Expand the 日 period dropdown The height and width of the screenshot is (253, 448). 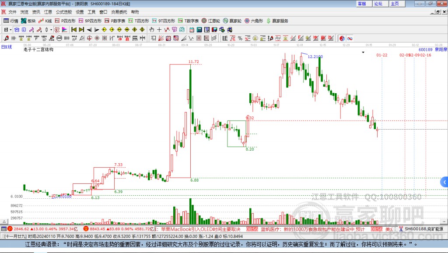[10, 30]
